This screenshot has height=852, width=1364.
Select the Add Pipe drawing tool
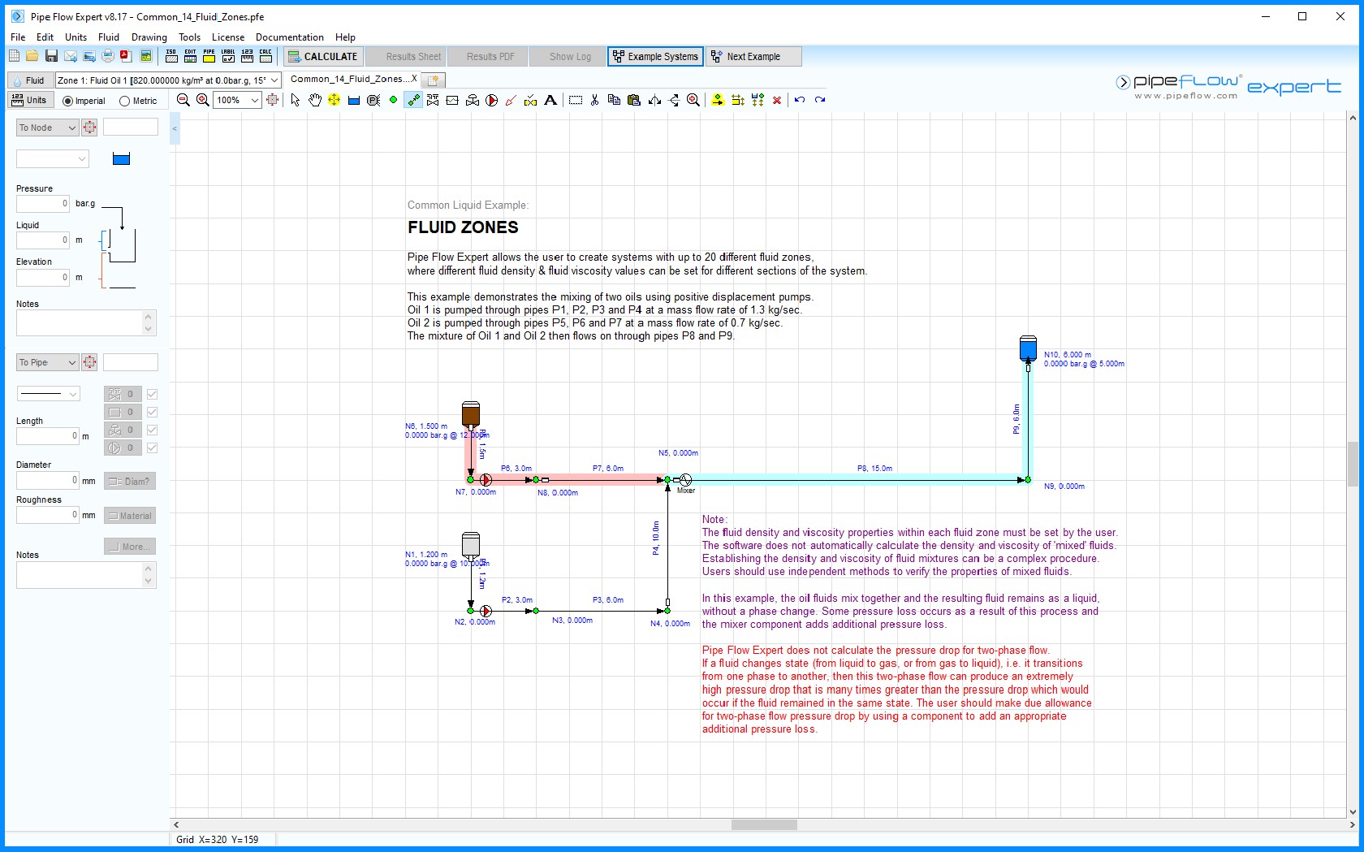[x=413, y=100]
